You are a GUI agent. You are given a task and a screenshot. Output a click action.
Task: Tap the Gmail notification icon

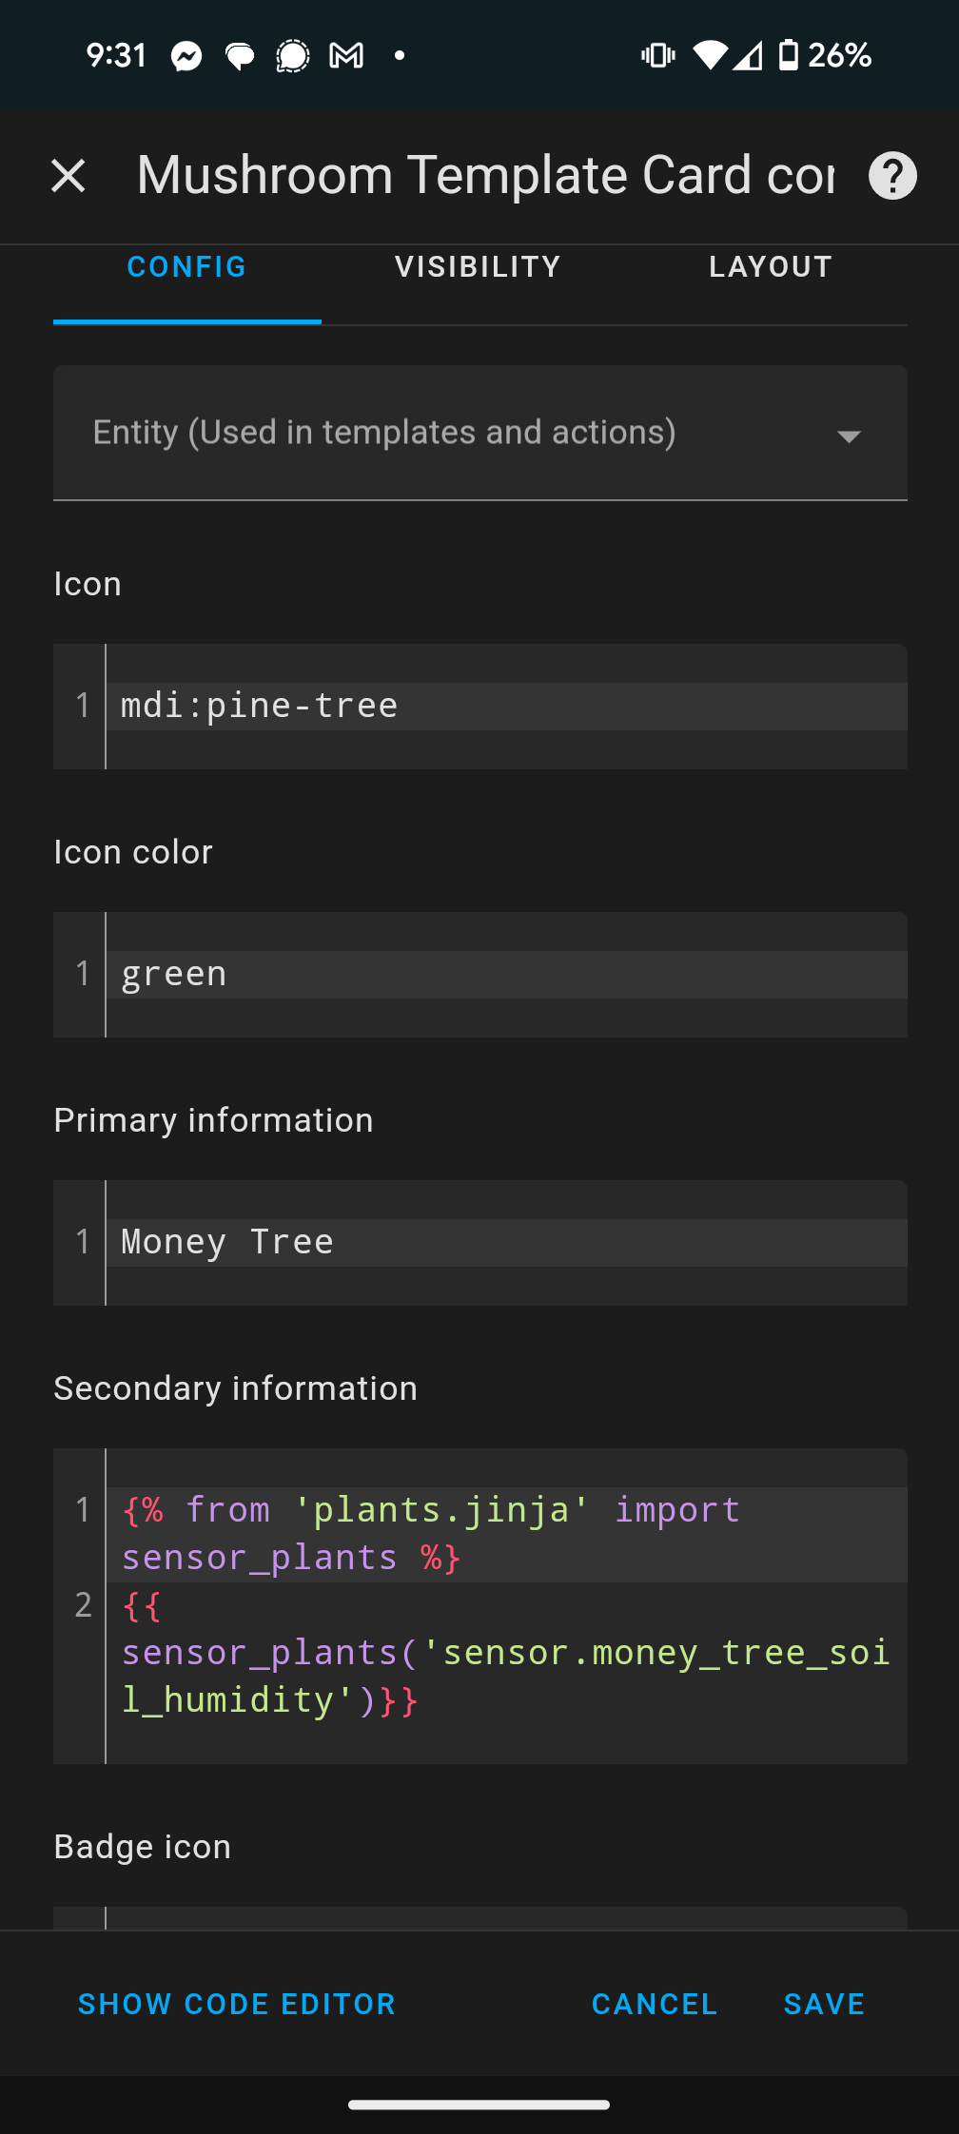[x=346, y=56]
